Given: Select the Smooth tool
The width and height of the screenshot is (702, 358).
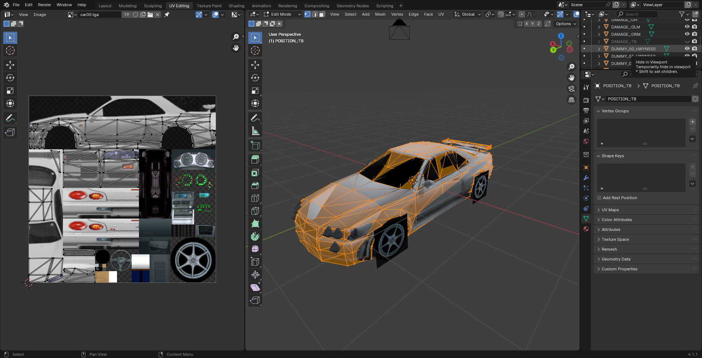Looking at the screenshot, I should pos(255,249).
